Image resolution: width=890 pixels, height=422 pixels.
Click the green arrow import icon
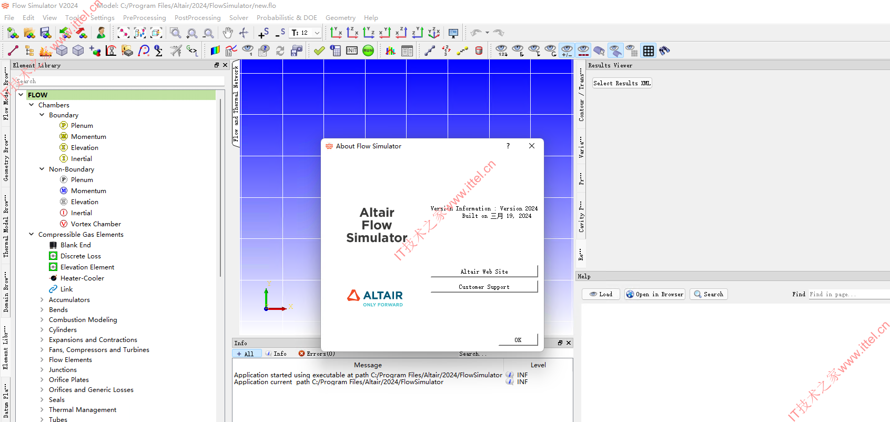click(65, 33)
